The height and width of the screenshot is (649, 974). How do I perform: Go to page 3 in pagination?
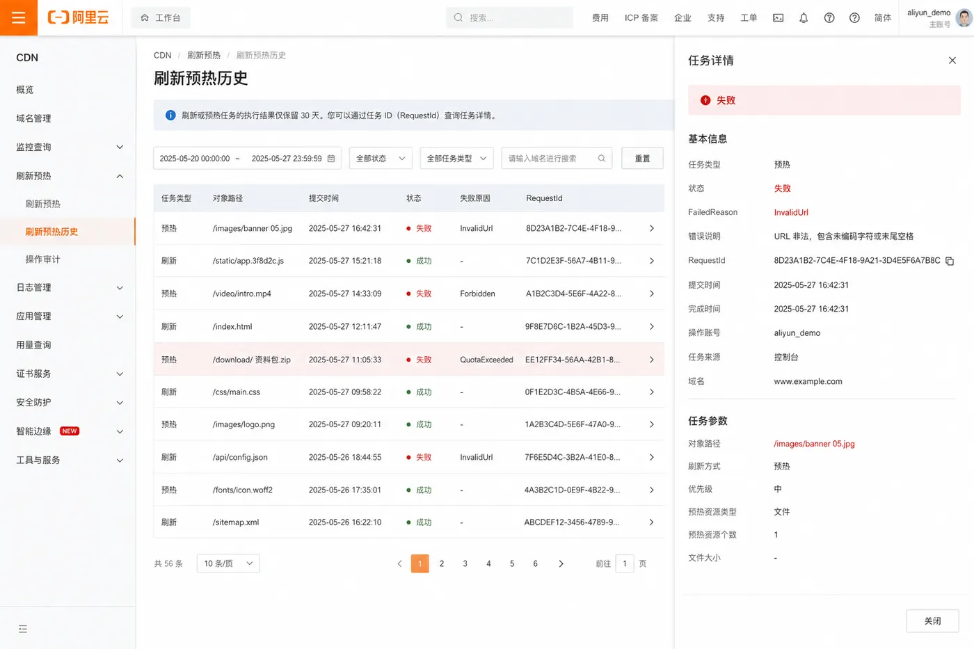coord(465,563)
